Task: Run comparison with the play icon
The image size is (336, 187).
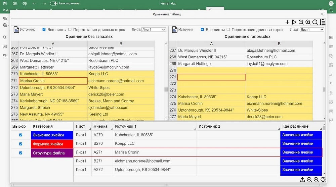Action: (294, 22)
